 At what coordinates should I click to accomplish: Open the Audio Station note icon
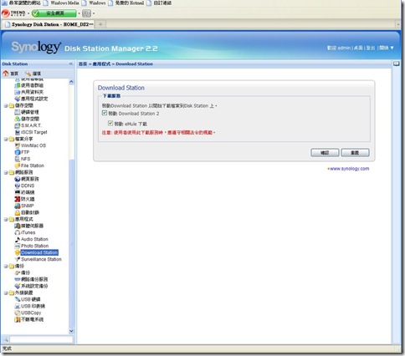click(x=18, y=239)
